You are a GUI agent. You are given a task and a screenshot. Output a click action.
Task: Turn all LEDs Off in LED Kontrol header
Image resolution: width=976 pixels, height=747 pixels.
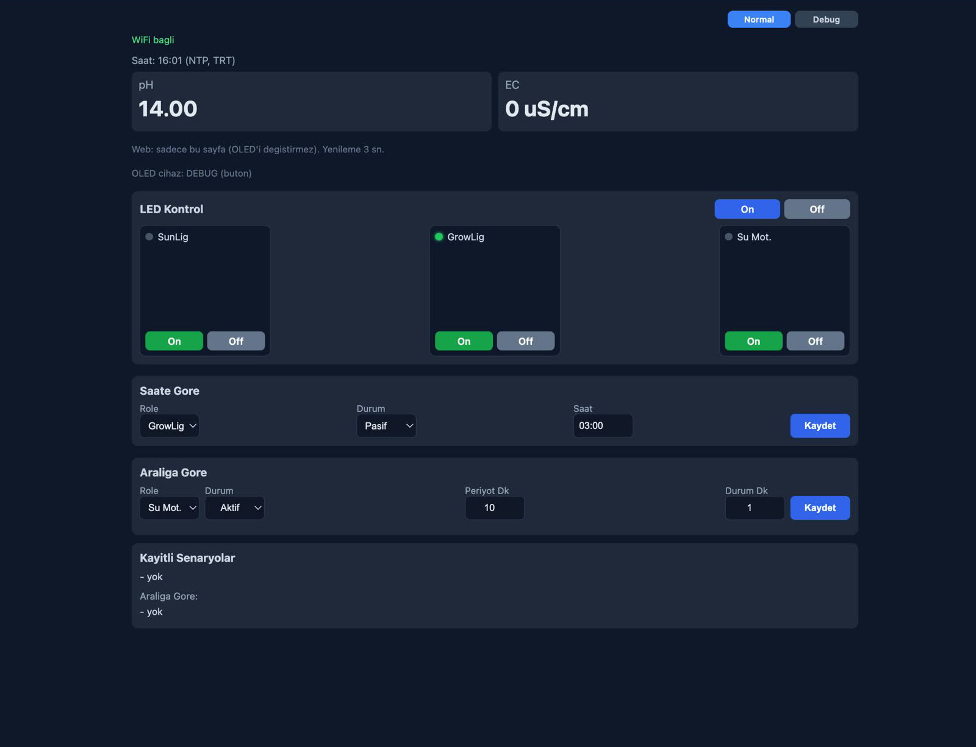point(817,209)
